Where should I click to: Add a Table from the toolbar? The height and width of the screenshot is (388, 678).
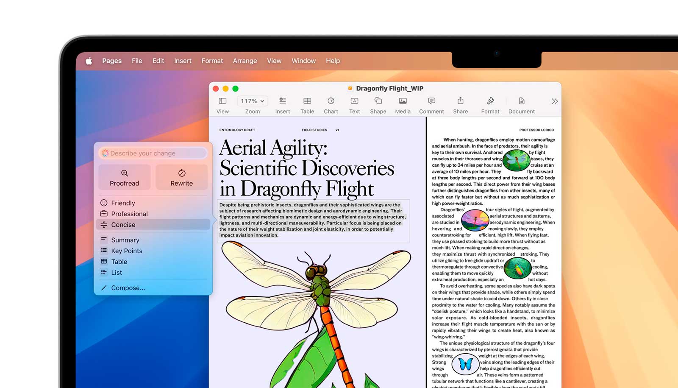tap(307, 101)
